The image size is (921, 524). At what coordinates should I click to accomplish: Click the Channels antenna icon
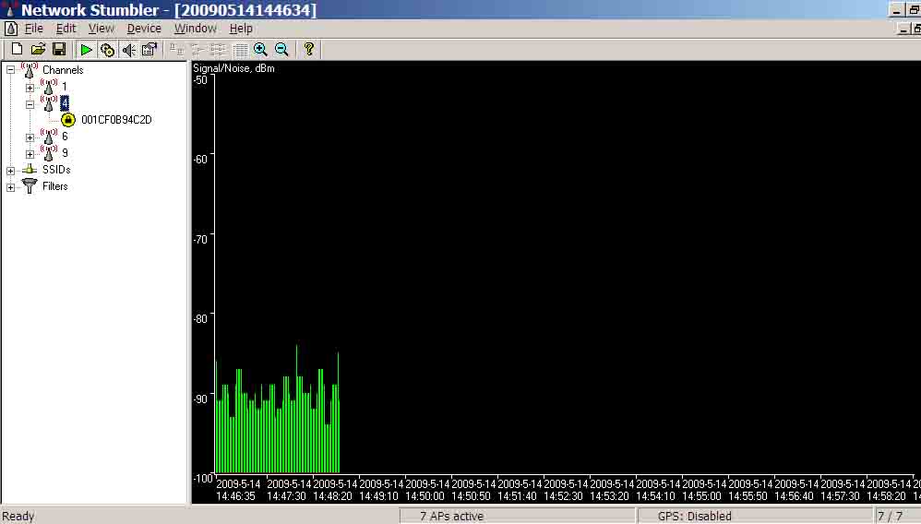click(x=30, y=70)
